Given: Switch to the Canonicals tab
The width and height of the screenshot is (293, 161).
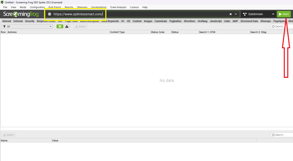Looking at the screenshot, I should (x=161, y=21).
